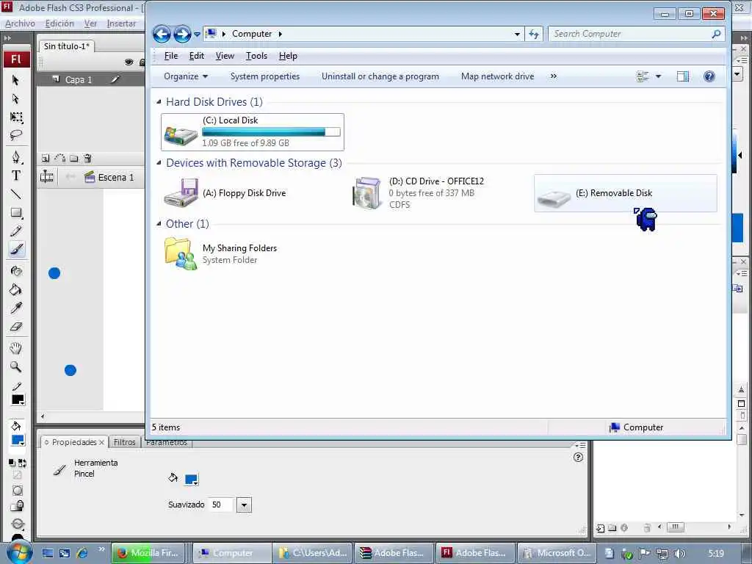The width and height of the screenshot is (752, 564).
Task: Open the blue fill swatch in Propiedades panel
Action: [x=192, y=479]
